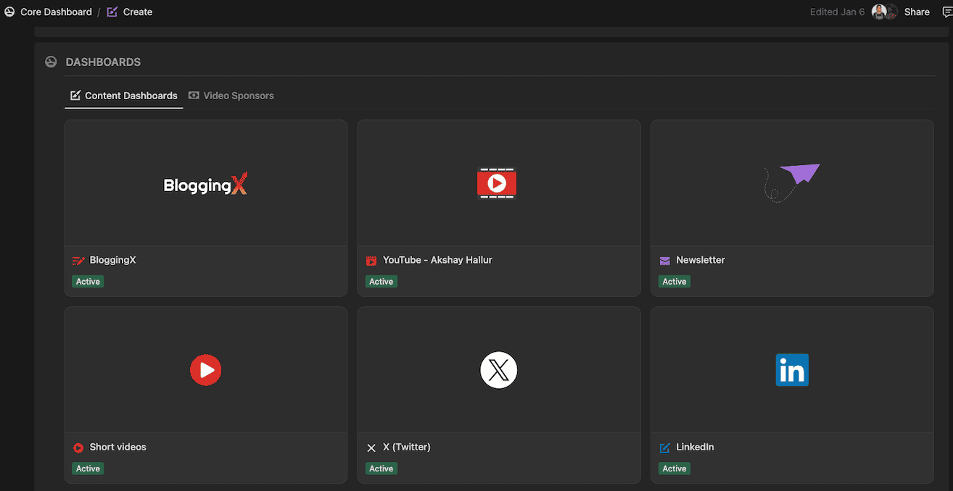Screen dimensions: 953x491
Task: Click the Active tag on LinkedIn card
Action: (674, 469)
